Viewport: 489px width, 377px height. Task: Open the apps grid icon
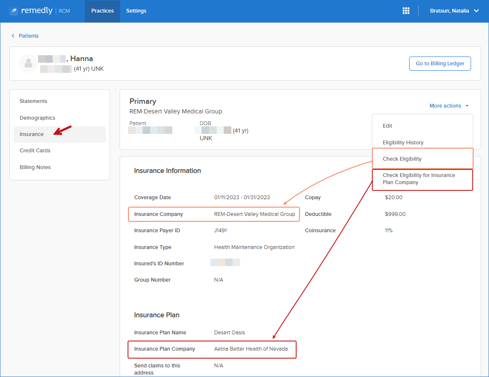[406, 10]
